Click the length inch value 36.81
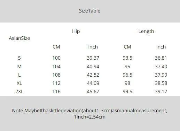The height and width of the screenshot is (131, 180). [x=161, y=58]
